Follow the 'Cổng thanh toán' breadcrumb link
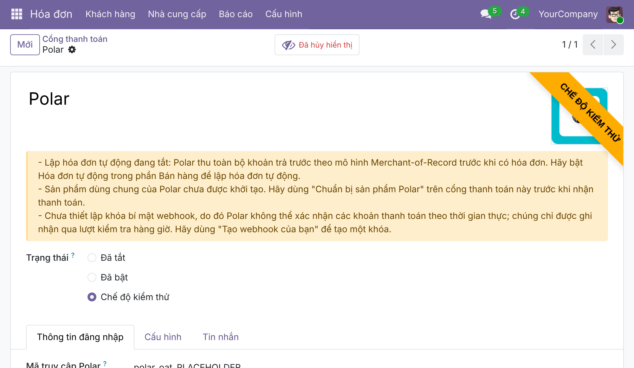 75,39
